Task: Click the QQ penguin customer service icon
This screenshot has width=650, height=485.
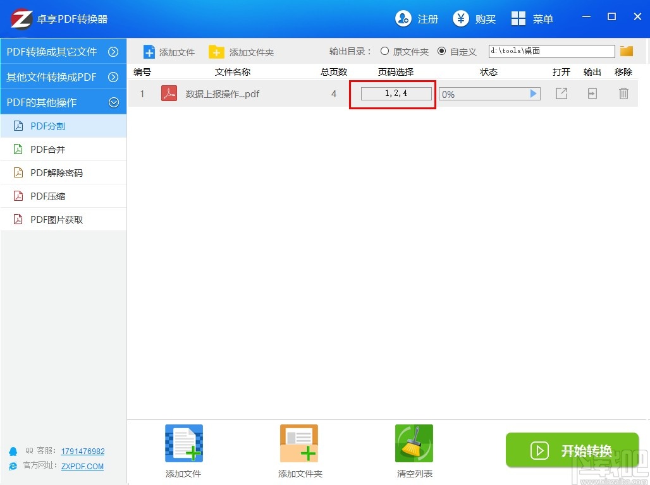Action: [x=13, y=452]
